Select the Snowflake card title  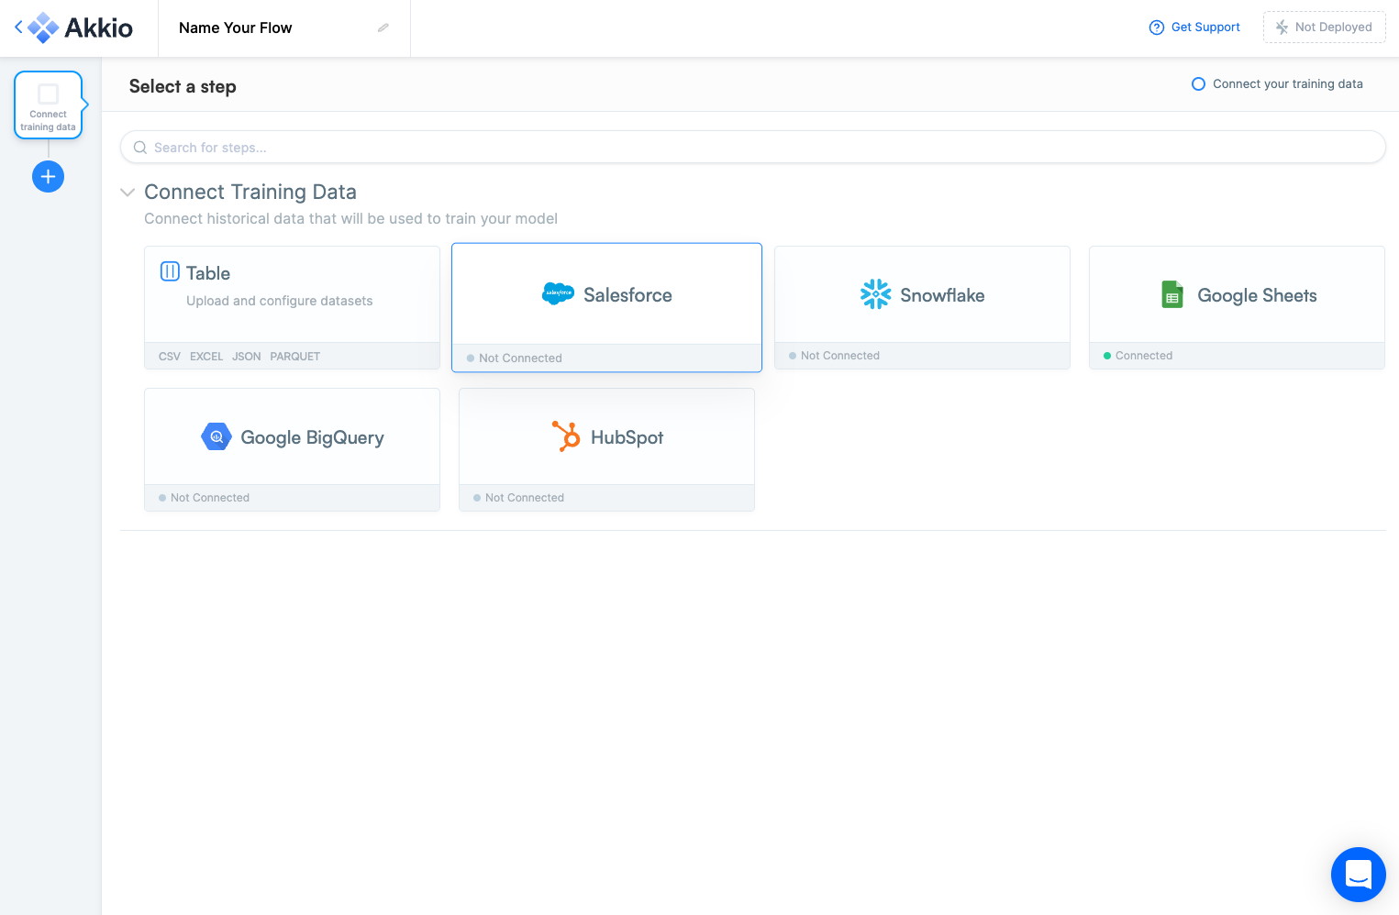click(942, 295)
